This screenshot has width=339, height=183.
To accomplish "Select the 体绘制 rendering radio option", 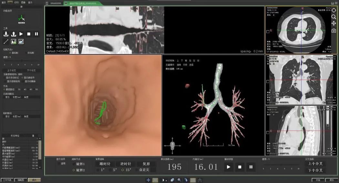I will click(29, 53).
